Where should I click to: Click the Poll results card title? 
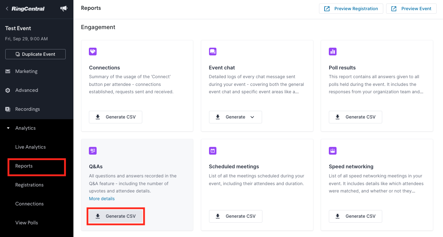coord(342,68)
